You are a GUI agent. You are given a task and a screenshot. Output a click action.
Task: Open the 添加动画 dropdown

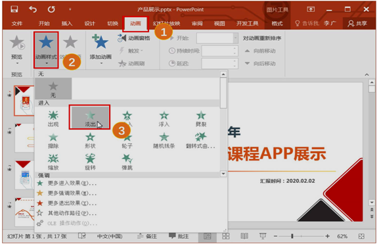(x=100, y=50)
